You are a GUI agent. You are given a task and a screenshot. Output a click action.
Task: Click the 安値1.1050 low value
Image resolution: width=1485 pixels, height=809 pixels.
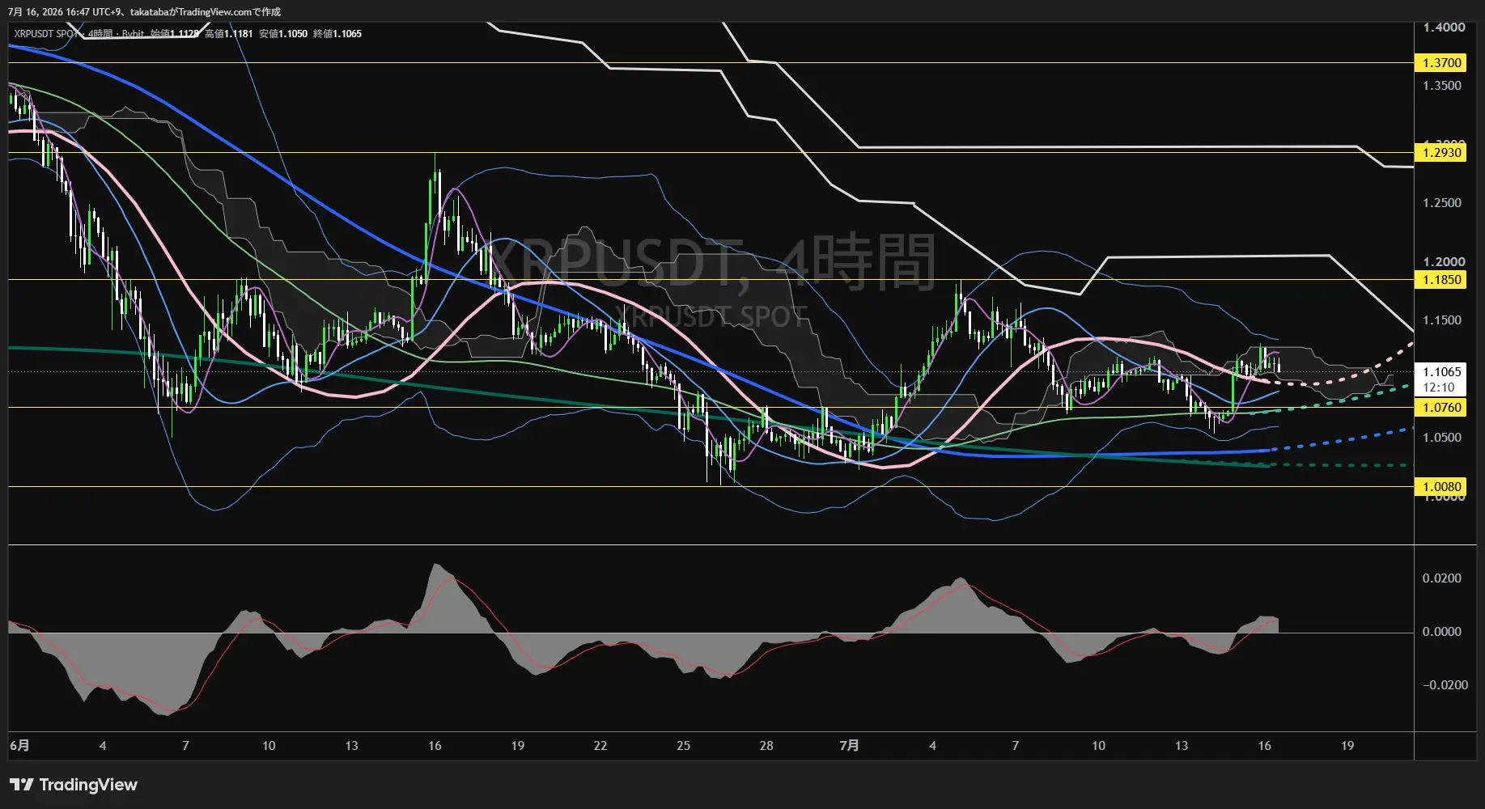pos(282,34)
